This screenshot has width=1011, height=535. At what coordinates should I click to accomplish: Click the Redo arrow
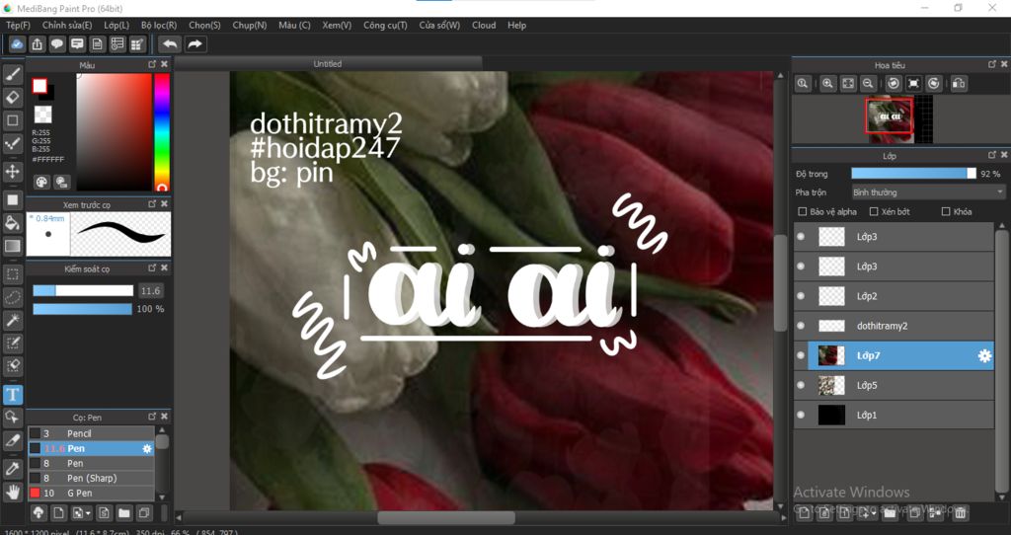tap(194, 43)
